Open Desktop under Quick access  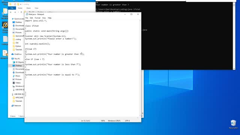pyautogui.click(x=18, y=22)
